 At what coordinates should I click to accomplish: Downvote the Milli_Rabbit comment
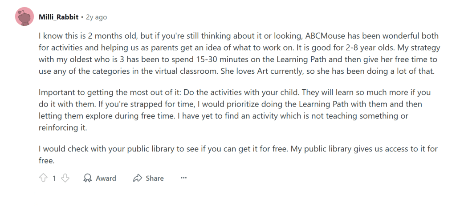[65, 178]
